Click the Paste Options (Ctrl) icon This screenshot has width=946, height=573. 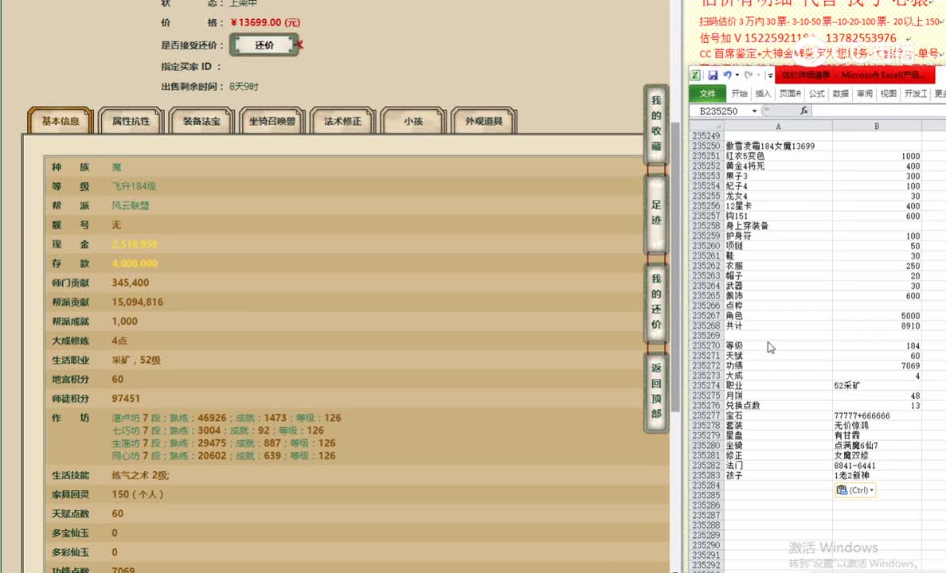tap(842, 490)
